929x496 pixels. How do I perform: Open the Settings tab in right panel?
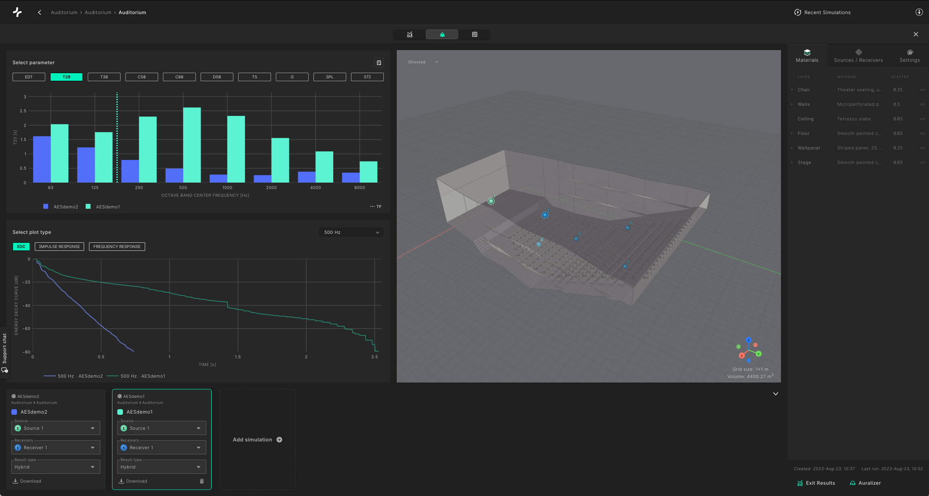coord(909,56)
